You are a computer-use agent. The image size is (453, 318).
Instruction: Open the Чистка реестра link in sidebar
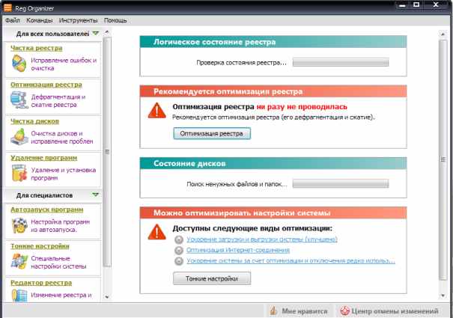(37, 48)
